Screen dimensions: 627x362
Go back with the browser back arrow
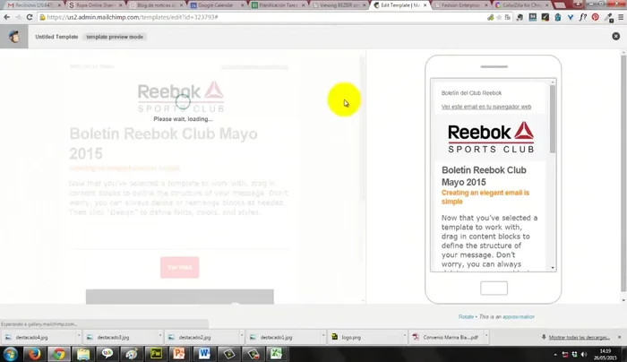coord(6,17)
